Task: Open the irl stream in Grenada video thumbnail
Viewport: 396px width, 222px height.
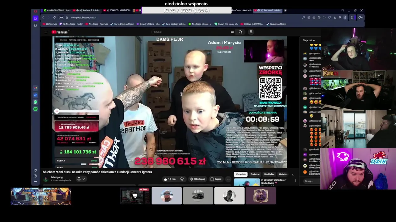Action: pos(247,182)
